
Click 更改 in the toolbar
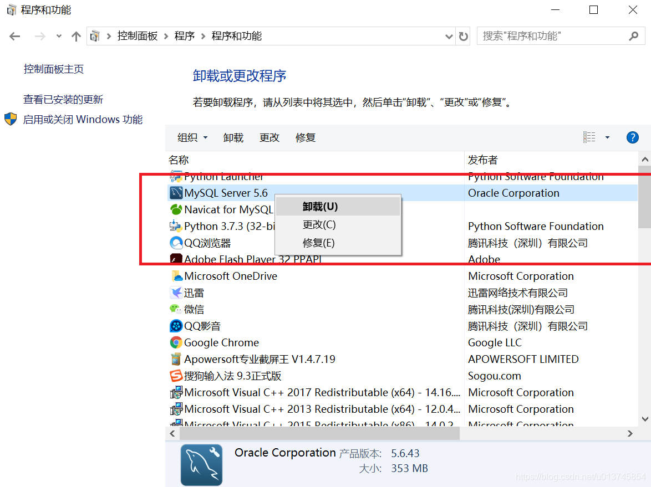[x=269, y=137]
